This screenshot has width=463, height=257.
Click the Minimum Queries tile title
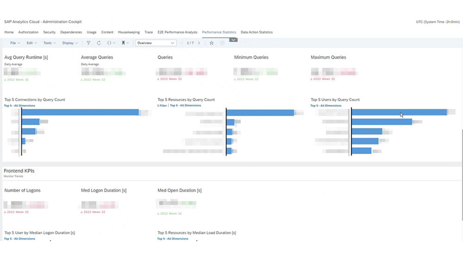[x=251, y=57]
